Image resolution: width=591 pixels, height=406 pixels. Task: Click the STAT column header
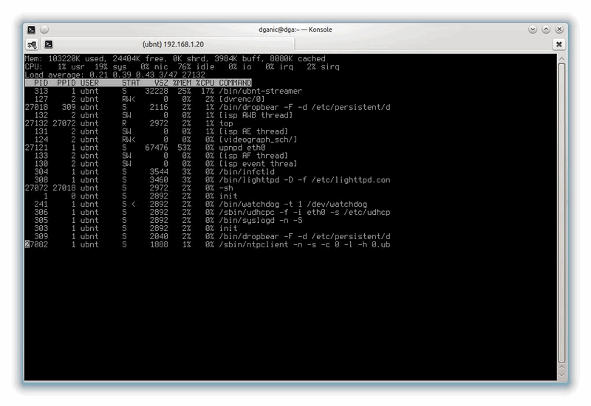point(131,83)
